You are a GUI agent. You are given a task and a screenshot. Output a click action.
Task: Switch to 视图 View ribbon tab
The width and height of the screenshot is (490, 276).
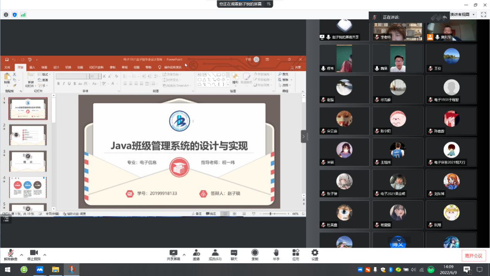tap(137, 67)
